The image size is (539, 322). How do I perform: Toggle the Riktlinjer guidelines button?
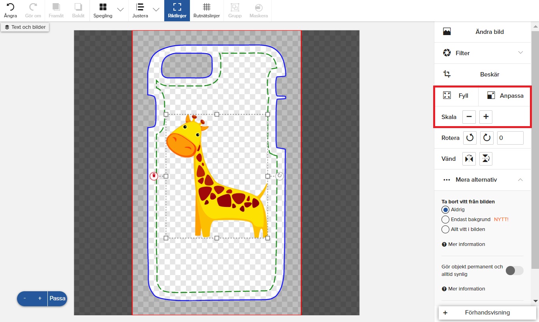[177, 11]
